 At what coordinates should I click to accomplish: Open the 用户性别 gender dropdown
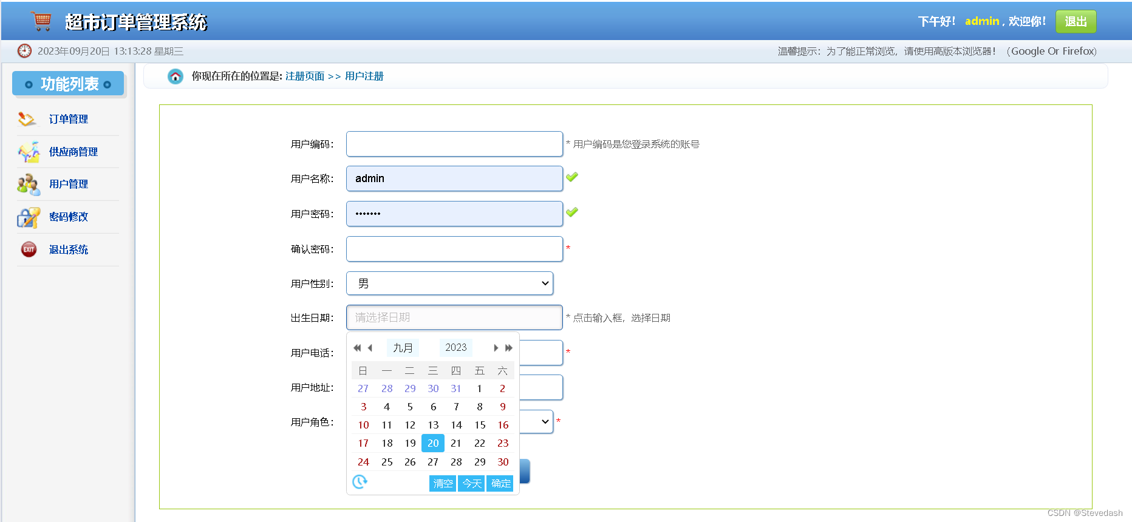449,283
